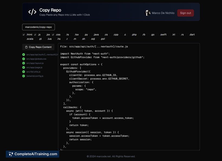Enable the .ps1 file type

pos(98,39)
